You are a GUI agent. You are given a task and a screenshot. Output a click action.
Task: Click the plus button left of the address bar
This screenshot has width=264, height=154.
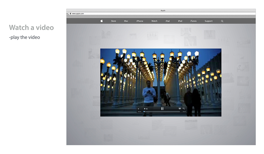click(x=67, y=13)
